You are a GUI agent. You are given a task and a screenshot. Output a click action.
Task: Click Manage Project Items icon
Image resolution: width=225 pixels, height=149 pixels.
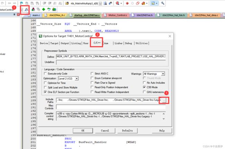pos(33,10)
